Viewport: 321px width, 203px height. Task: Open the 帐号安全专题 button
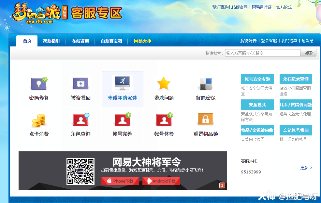(257, 79)
